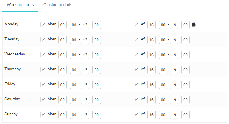Click Monday afternoon end hour field
Image resolution: width=229 pixels, height=124 pixels.
point(174,25)
